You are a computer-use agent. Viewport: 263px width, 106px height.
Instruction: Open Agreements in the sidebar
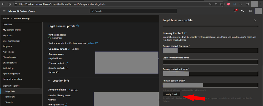[x=9, y=52]
